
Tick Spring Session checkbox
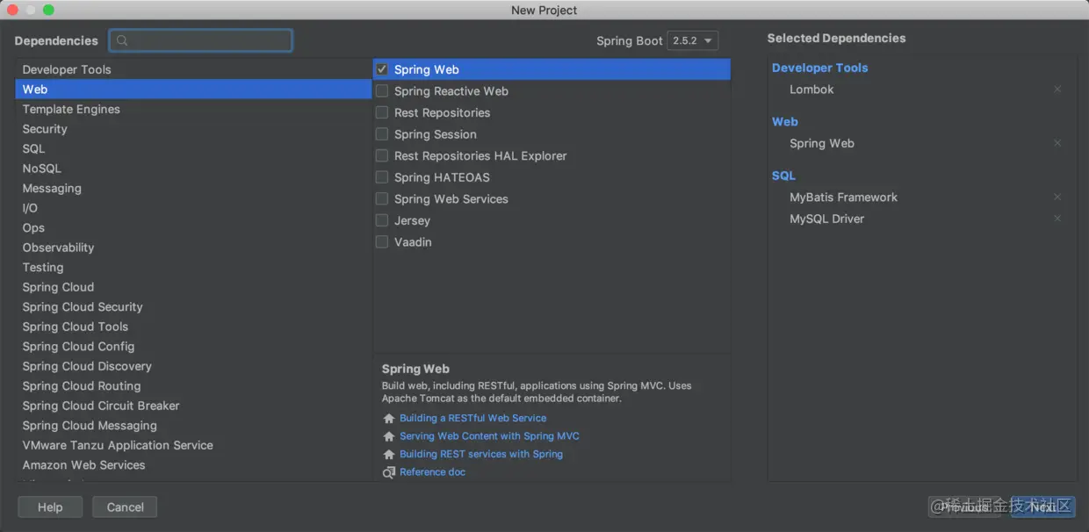point(382,134)
